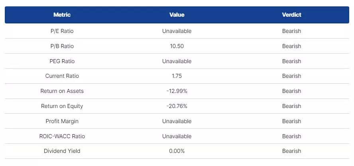Screen dimensions: 354x166
Task: Click the Bearish verdict for Profit Margin
Action: coord(291,121)
